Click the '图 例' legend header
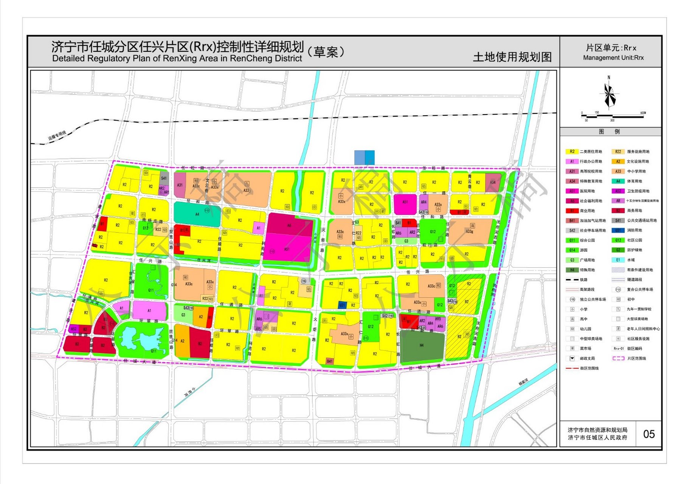 pyautogui.click(x=609, y=132)
